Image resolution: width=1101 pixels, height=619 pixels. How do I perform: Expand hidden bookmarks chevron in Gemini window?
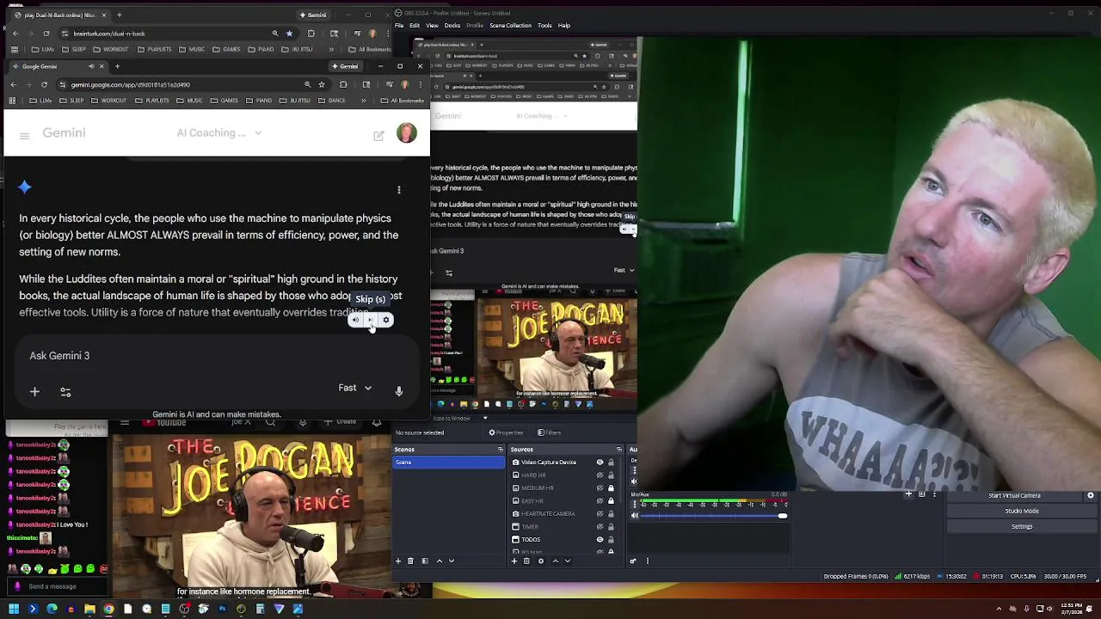point(364,101)
